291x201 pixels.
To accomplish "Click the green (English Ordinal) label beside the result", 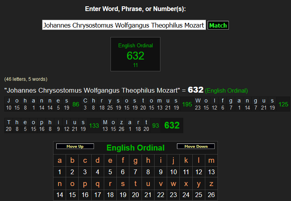I will pyautogui.click(x=226, y=91).
